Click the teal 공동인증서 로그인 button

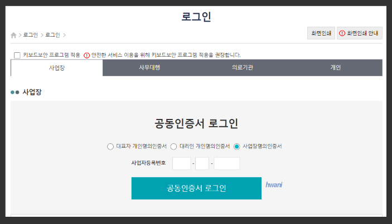point(196,188)
